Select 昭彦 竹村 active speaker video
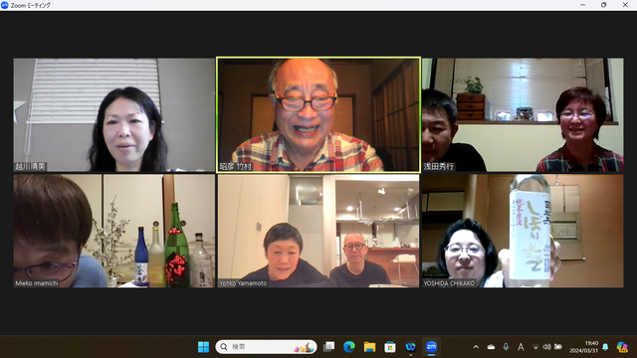Image resolution: width=637 pixels, height=358 pixels. tap(318, 114)
